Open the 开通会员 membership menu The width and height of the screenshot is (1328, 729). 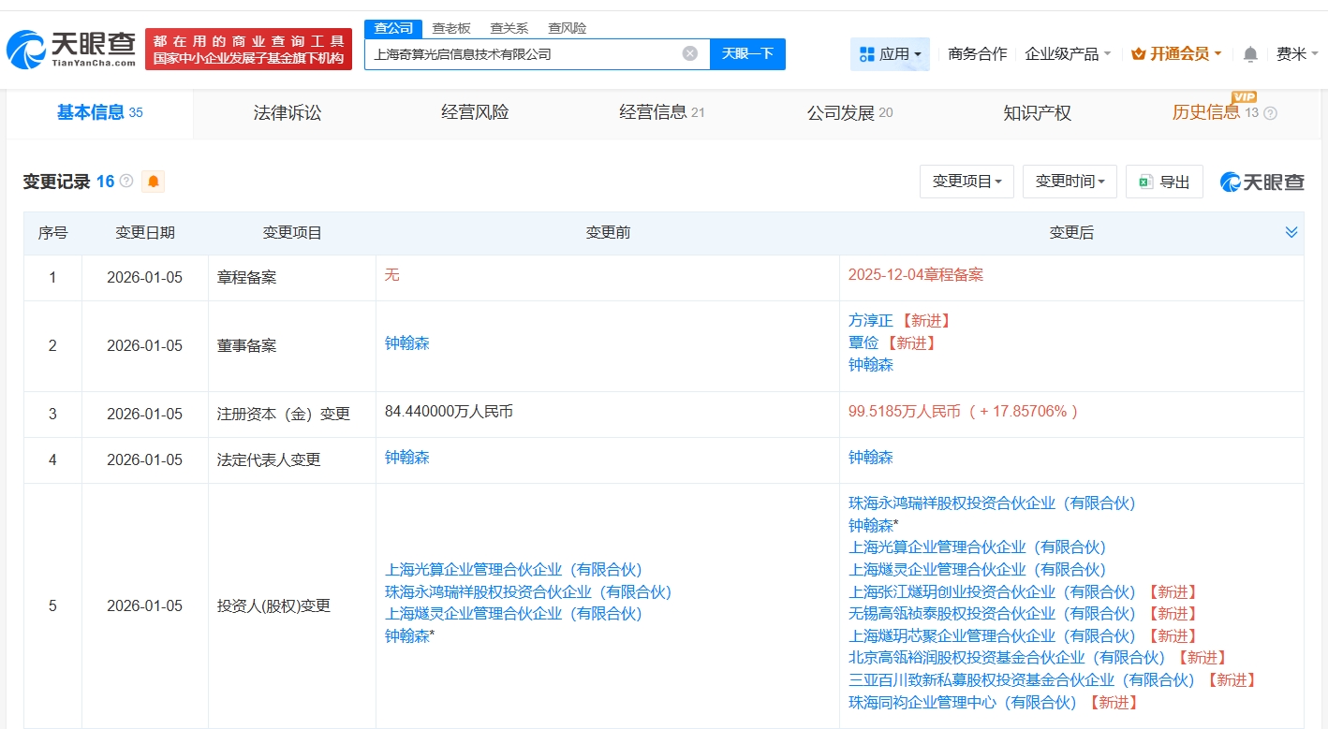pyautogui.click(x=1176, y=54)
